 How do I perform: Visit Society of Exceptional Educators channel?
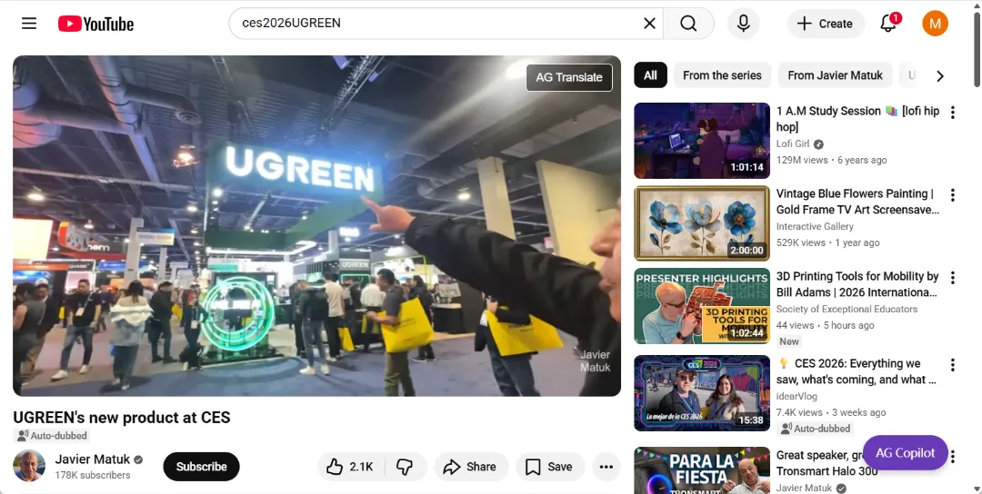coord(847,309)
